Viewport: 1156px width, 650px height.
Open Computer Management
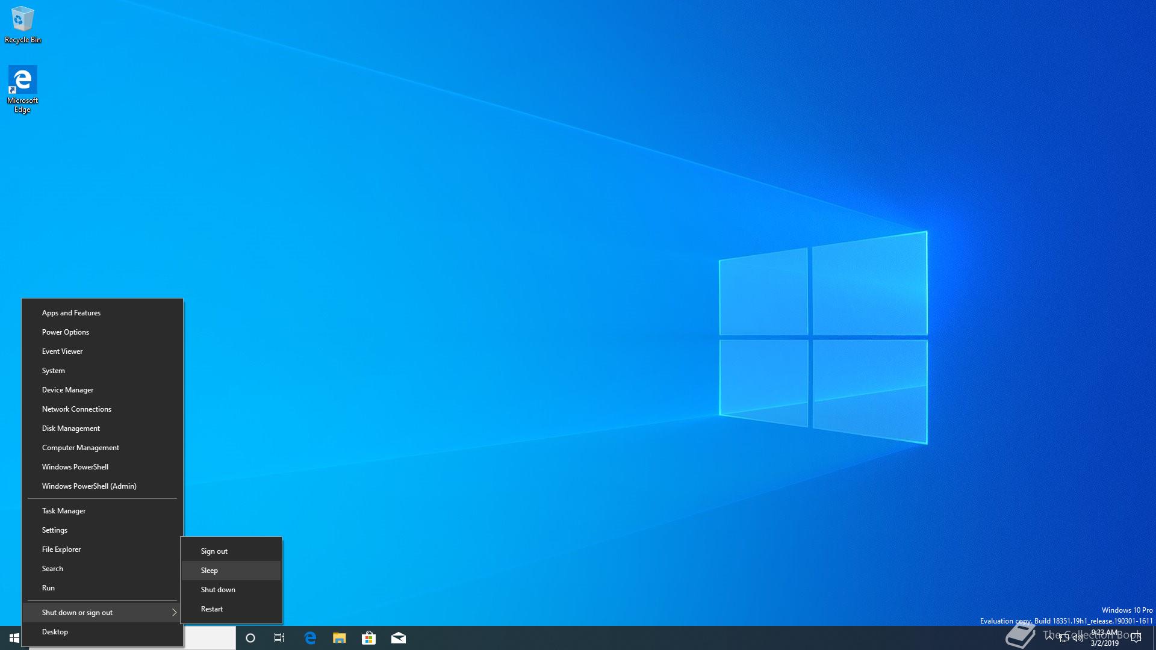tap(102, 448)
